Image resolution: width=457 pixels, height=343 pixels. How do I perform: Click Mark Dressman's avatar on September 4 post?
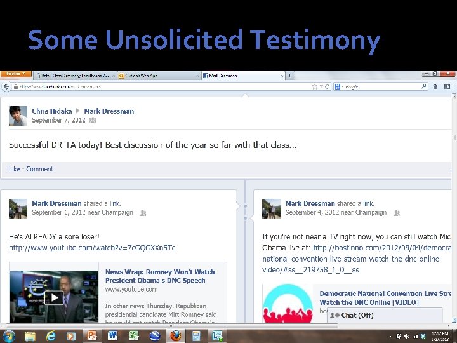coord(272,208)
